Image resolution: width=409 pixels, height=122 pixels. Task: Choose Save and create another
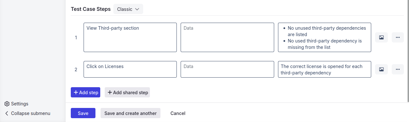[x=130, y=113]
